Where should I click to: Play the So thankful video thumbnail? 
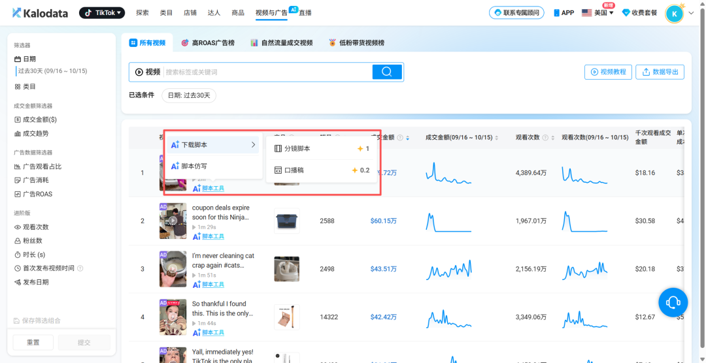(173, 317)
